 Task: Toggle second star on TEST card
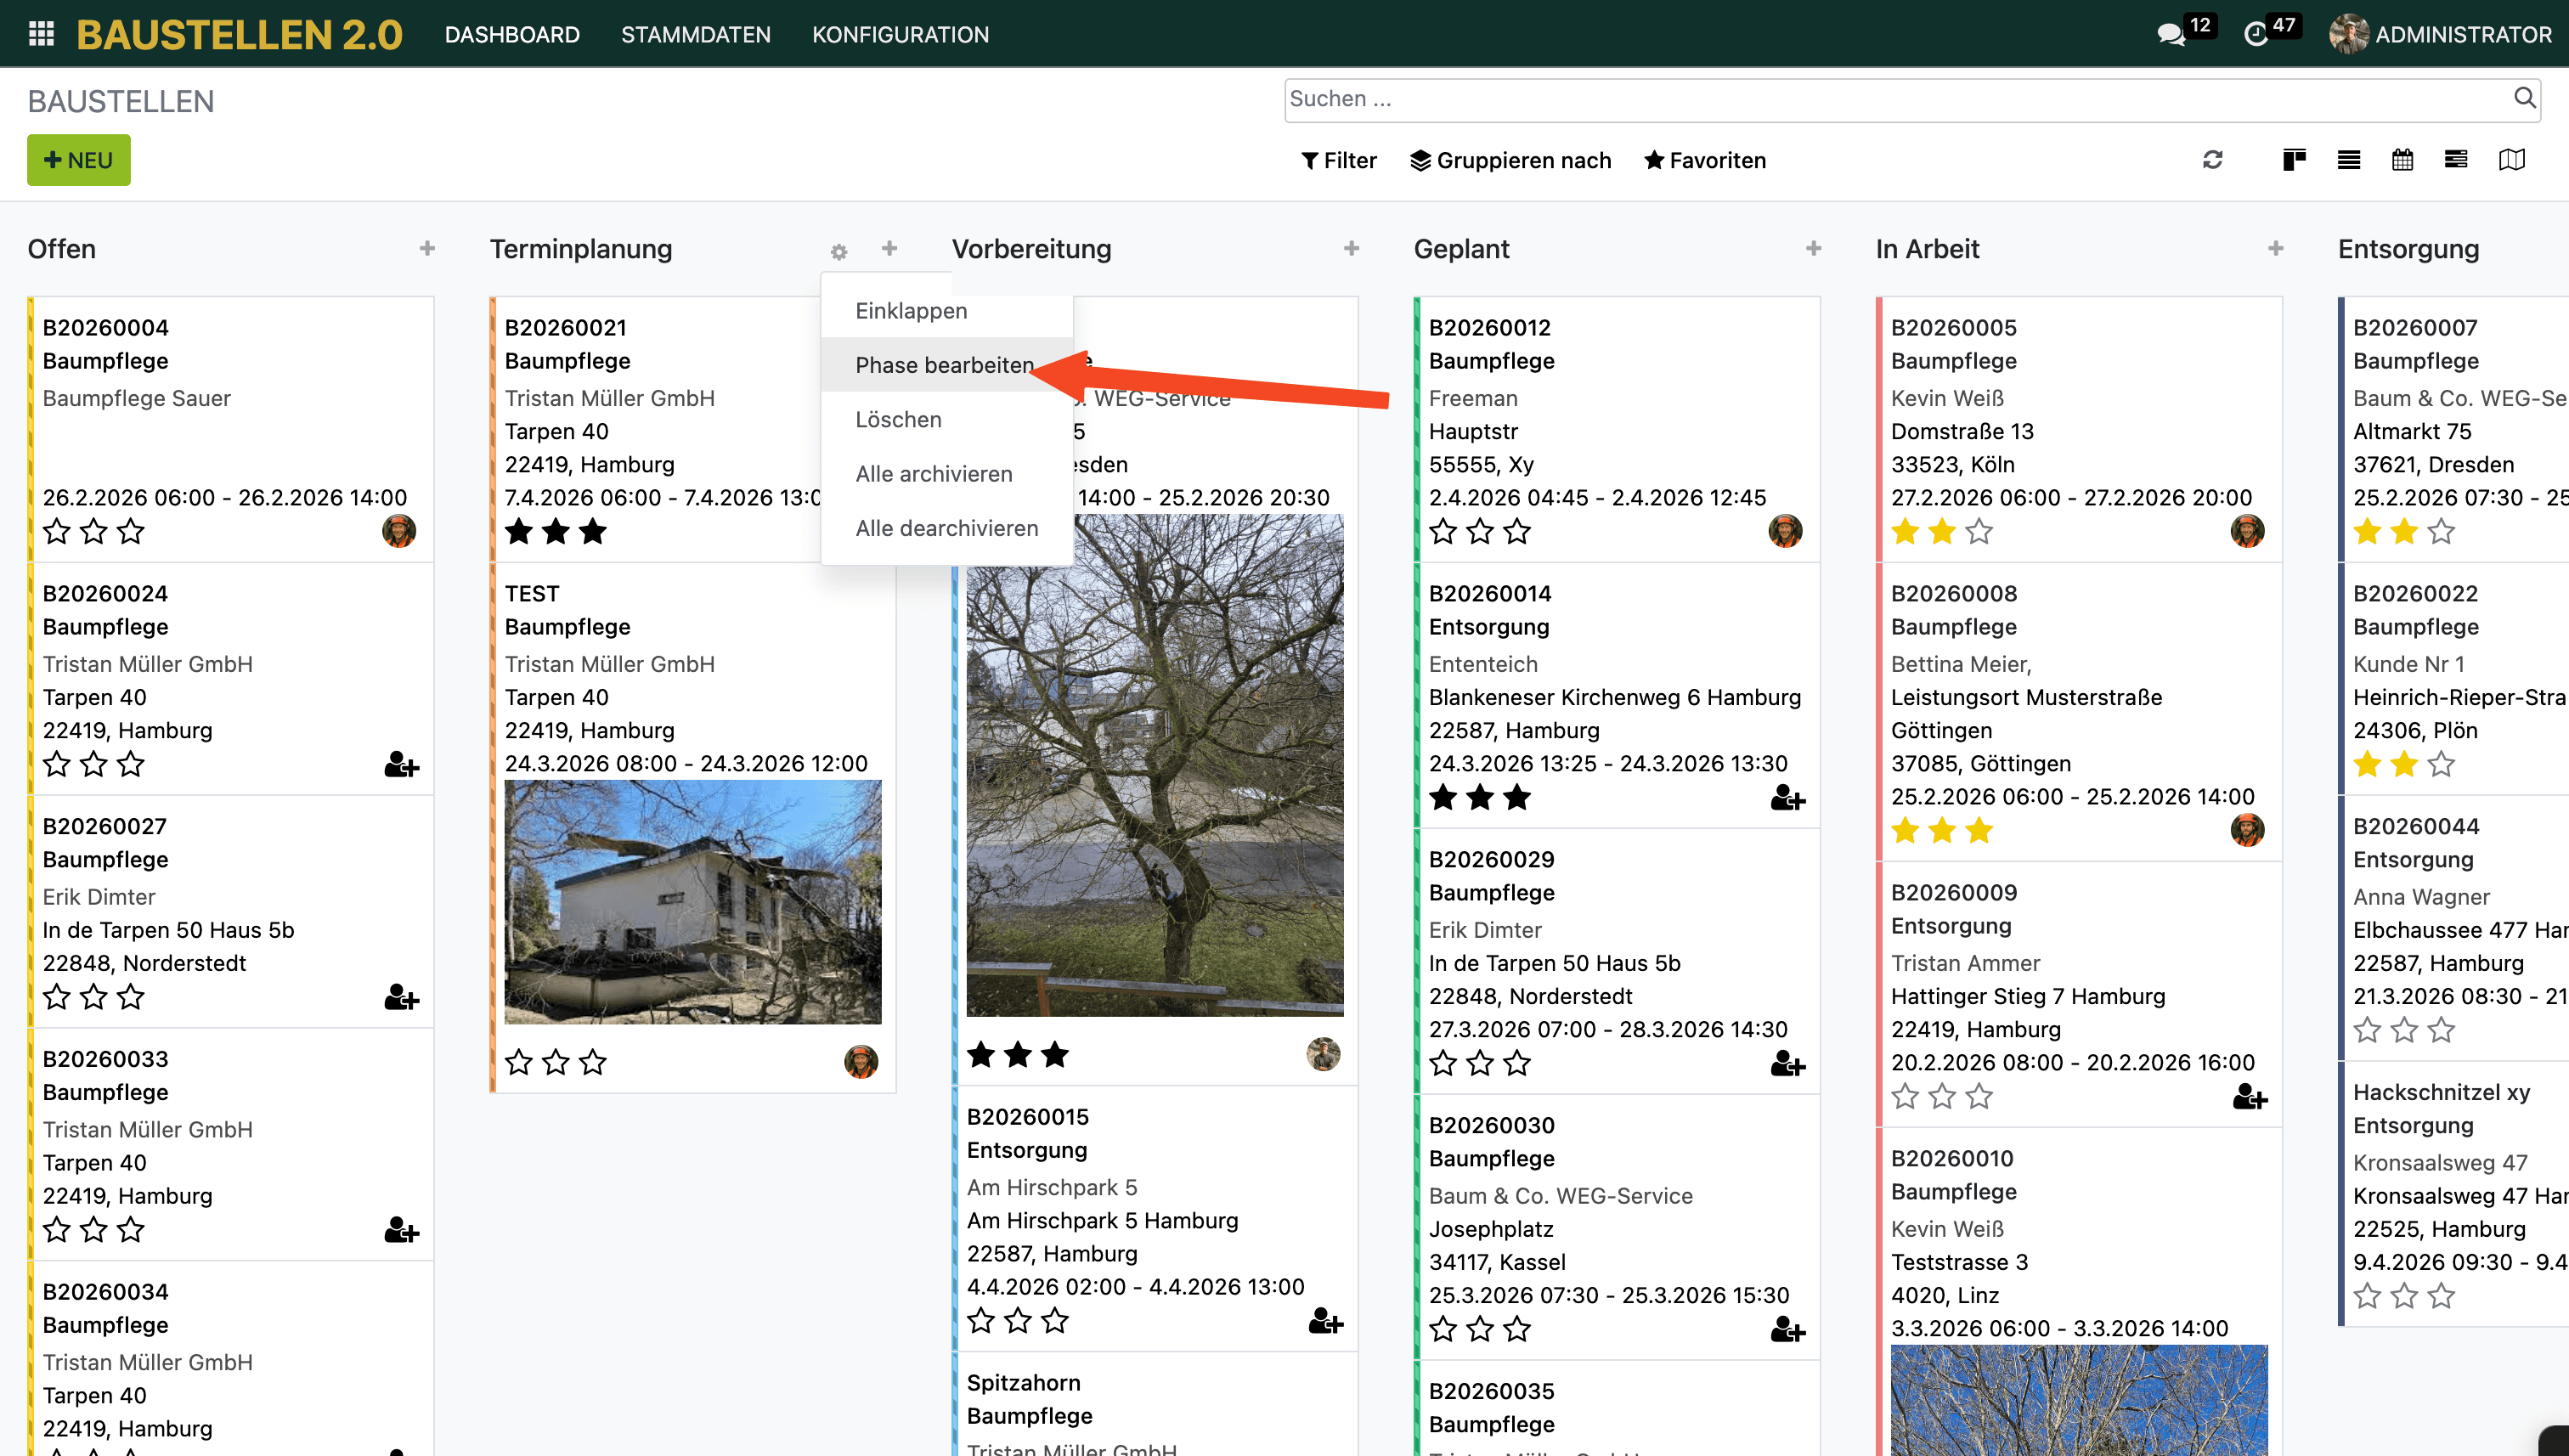coord(556,1062)
